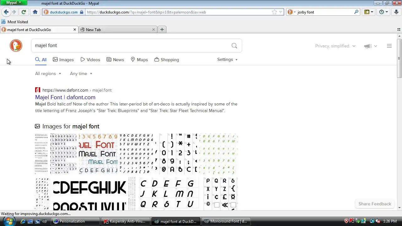Screen dimensions: 402x226
Task: Open the red Majel Font sample thumbnail
Action: 98,154
